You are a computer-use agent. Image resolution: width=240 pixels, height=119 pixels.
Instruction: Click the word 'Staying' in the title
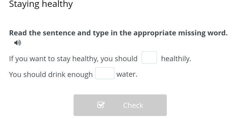coord(24,4)
